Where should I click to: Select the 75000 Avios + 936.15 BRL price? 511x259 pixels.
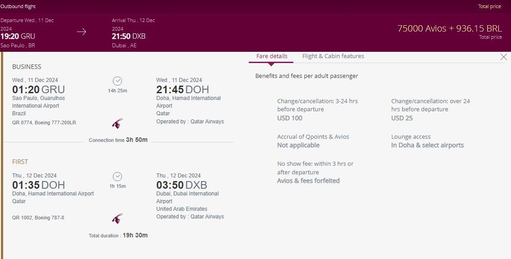click(449, 28)
